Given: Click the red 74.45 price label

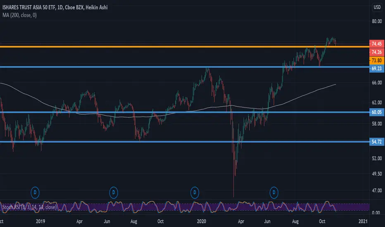Looking at the screenshot, I should [377, 44].
